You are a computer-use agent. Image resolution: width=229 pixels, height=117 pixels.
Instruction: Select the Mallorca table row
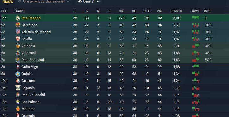(114, 109)
